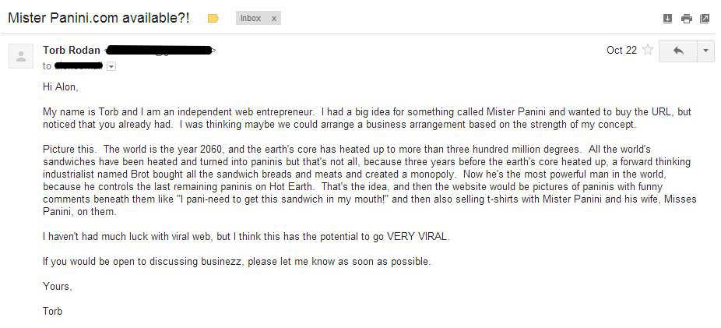The height and width of the screenshot is (328, 721).
Task: Click the redacted recipient after 'to'
Action: click(x=78, y=65)
